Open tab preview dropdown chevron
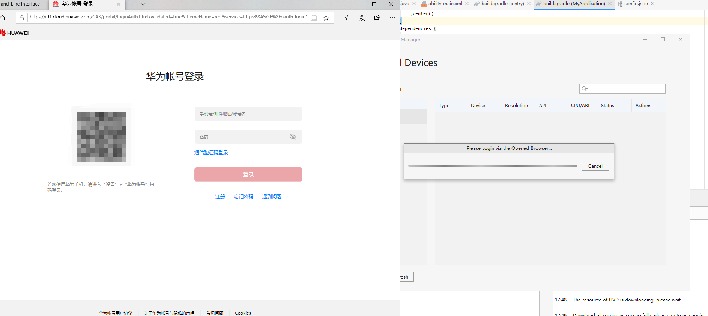Image resolution: width=708 pixels, height=316 pixels. point(143,4)
